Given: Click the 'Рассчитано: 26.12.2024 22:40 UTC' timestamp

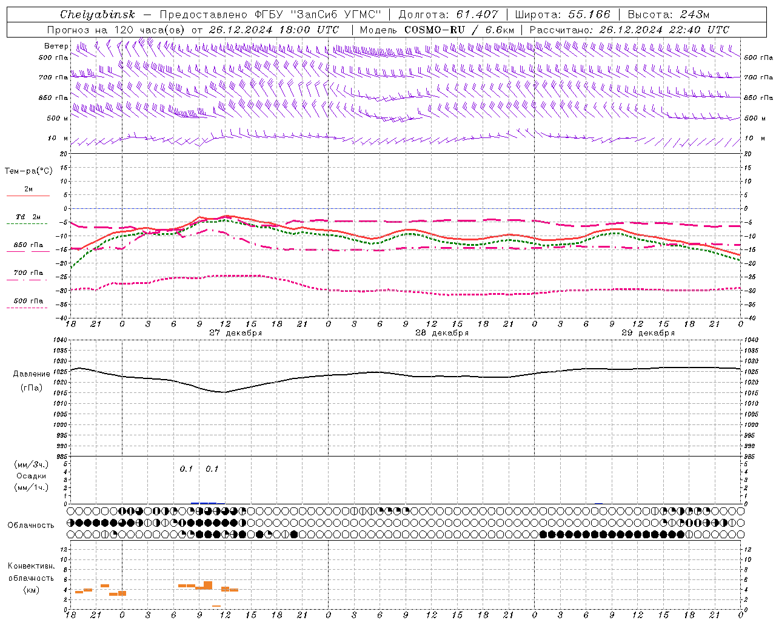Looking at the screenshot, I should (x=629, y=30).
